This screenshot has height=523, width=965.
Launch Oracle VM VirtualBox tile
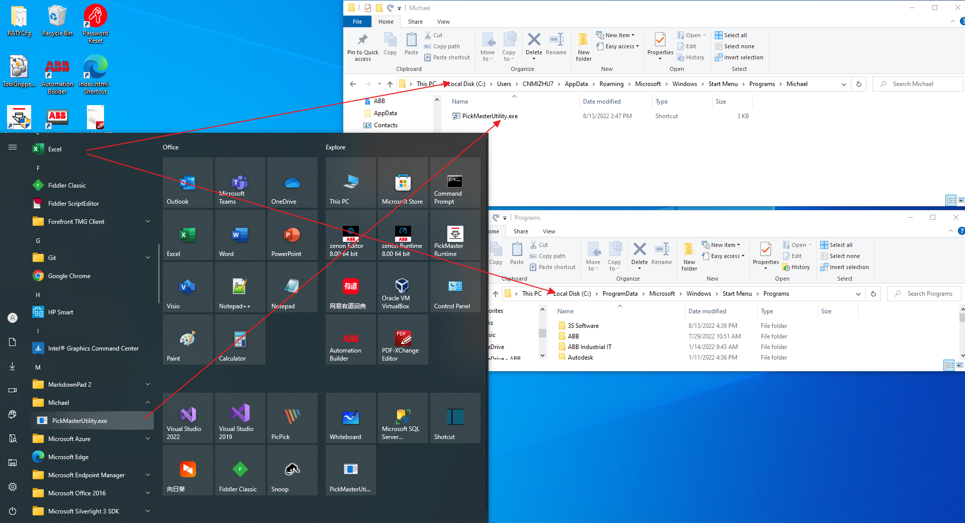(403, 287)
